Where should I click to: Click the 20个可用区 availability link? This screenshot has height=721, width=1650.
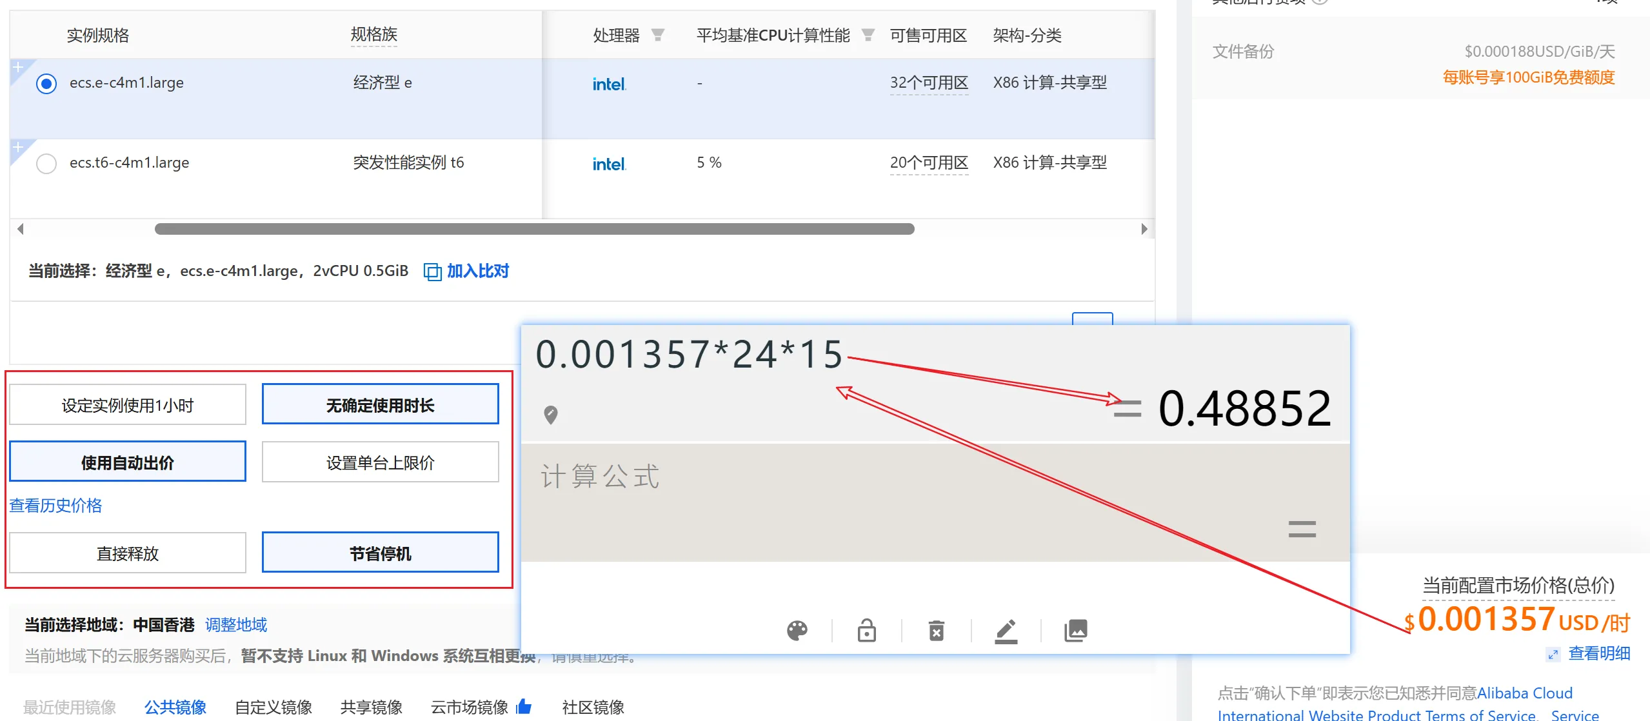pyautogui.click(x=929, y=163)
